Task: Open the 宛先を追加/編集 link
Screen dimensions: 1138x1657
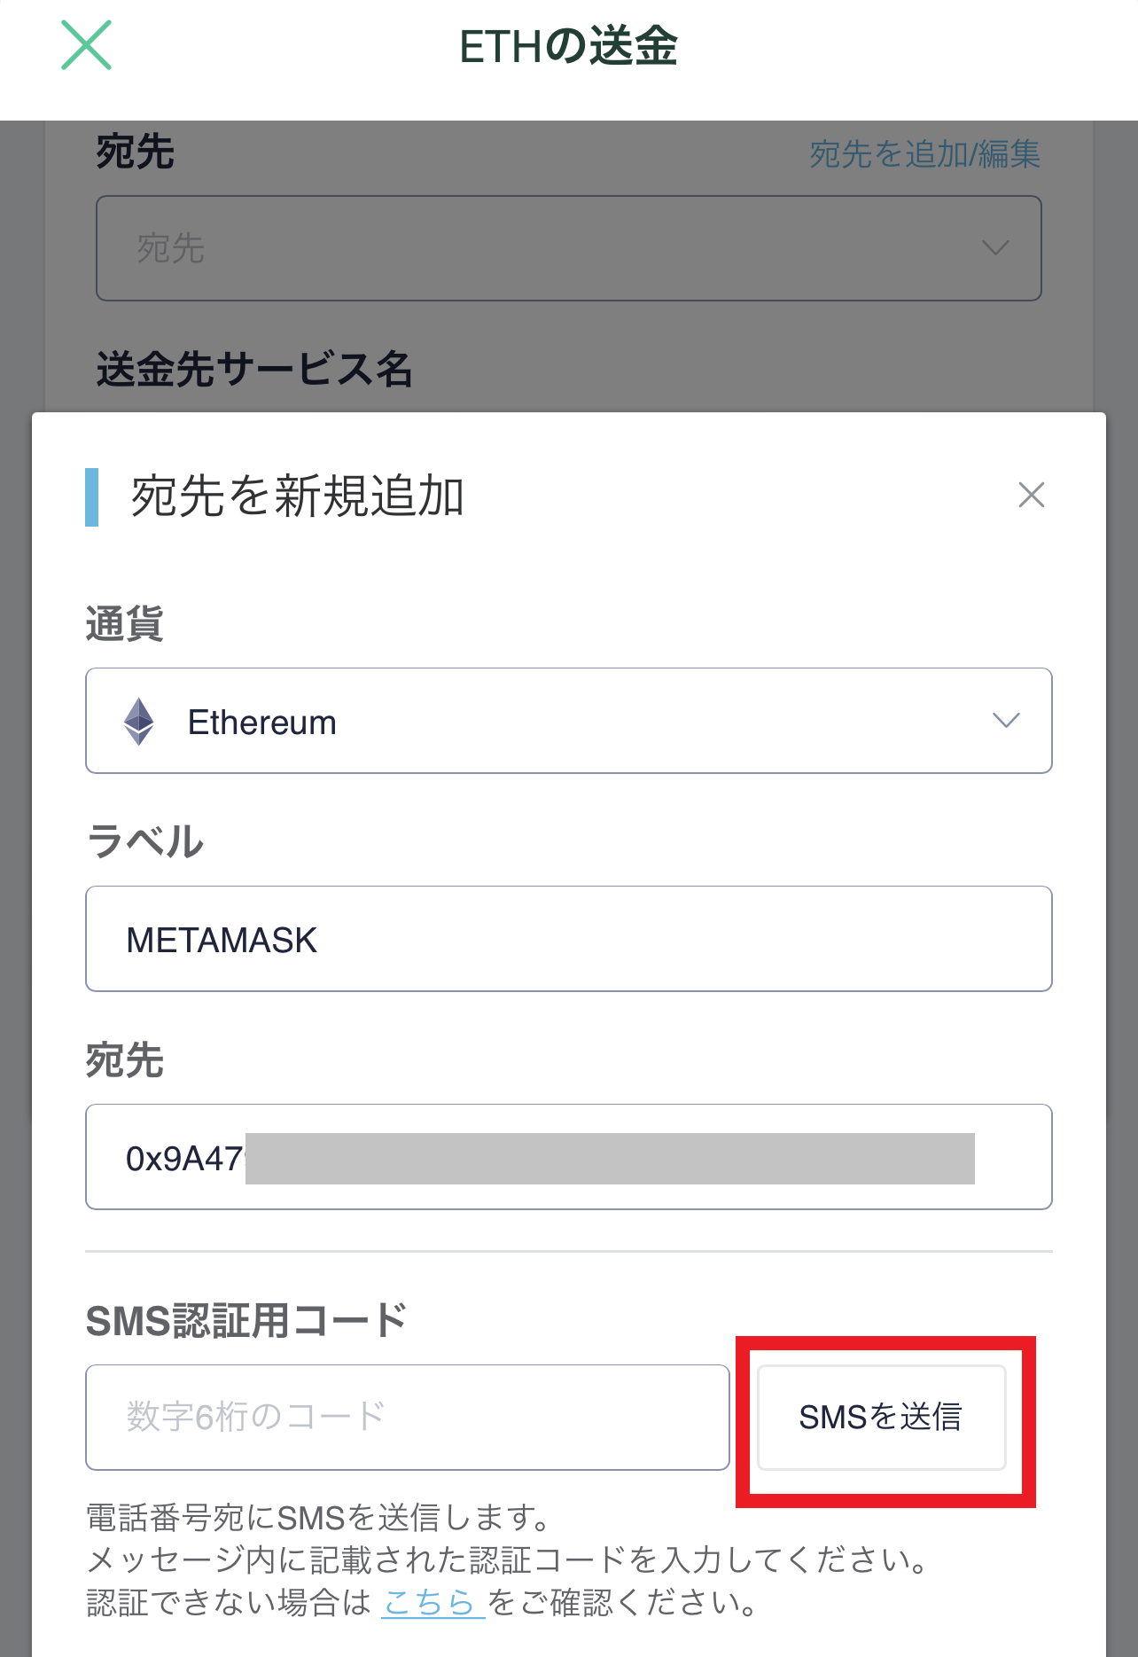Action: click(924, 154)
